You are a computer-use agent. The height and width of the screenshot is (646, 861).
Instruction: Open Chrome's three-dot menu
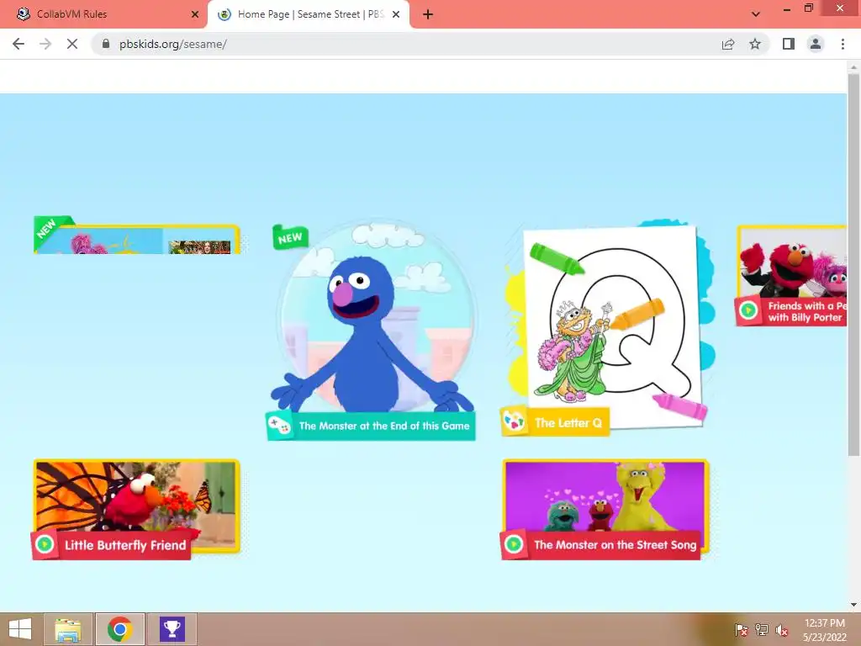click(x=843, y=44)
